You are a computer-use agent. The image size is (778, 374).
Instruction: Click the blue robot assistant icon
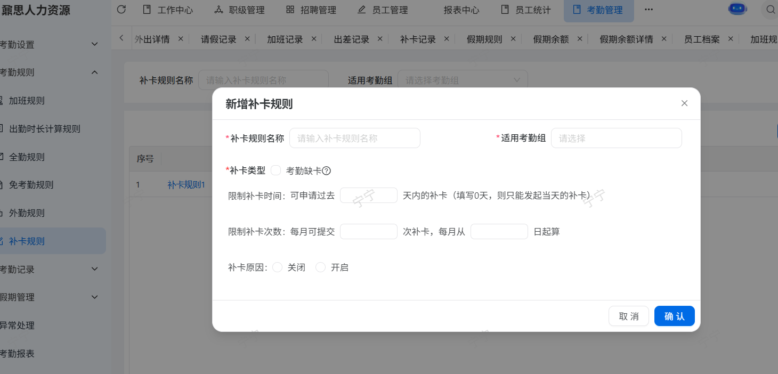(738, 10)
